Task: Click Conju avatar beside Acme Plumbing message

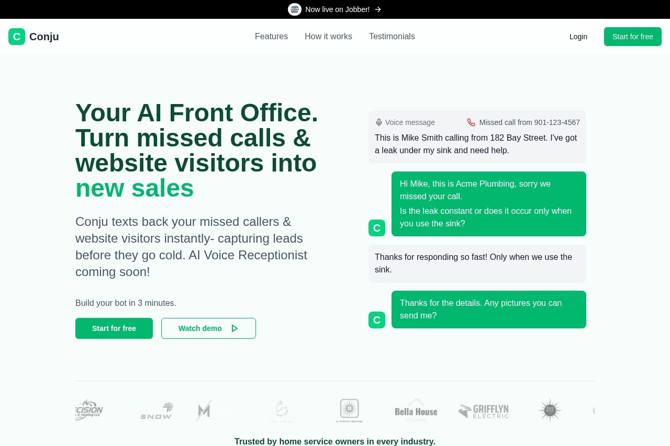Action: (377, 228)
